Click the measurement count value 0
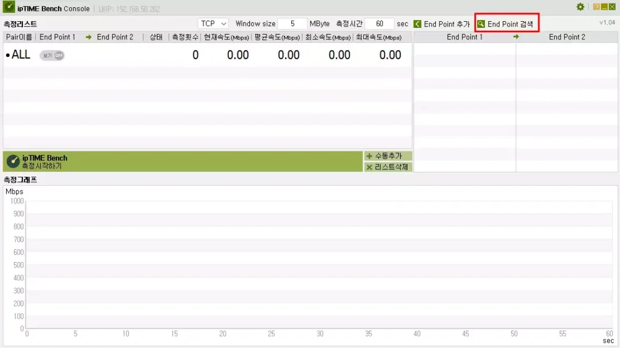Image resolution: width=620 pixels, height=348 pixels. pos(196,55)
